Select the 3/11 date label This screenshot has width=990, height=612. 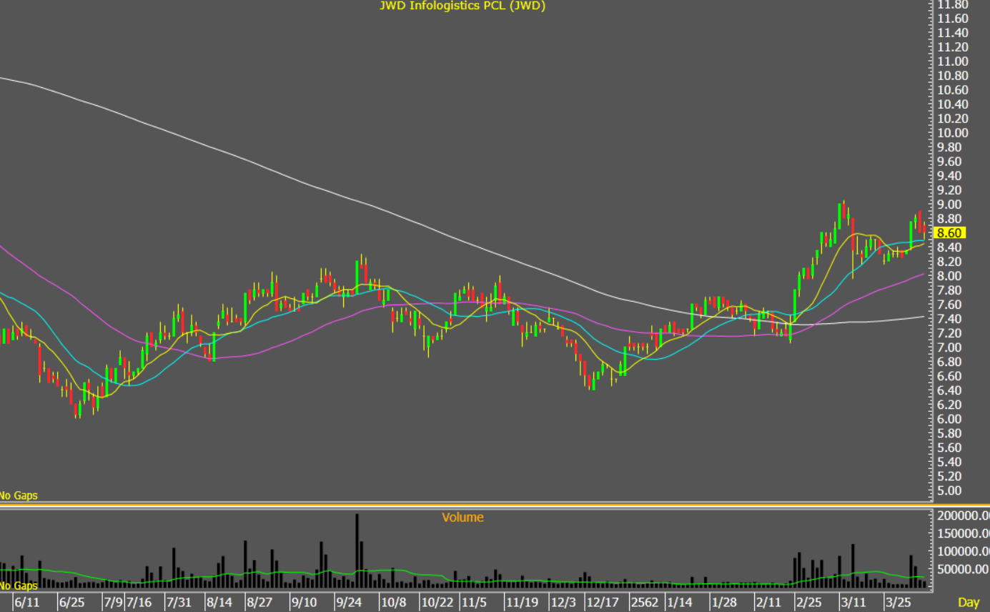click(x=853, y=602)
